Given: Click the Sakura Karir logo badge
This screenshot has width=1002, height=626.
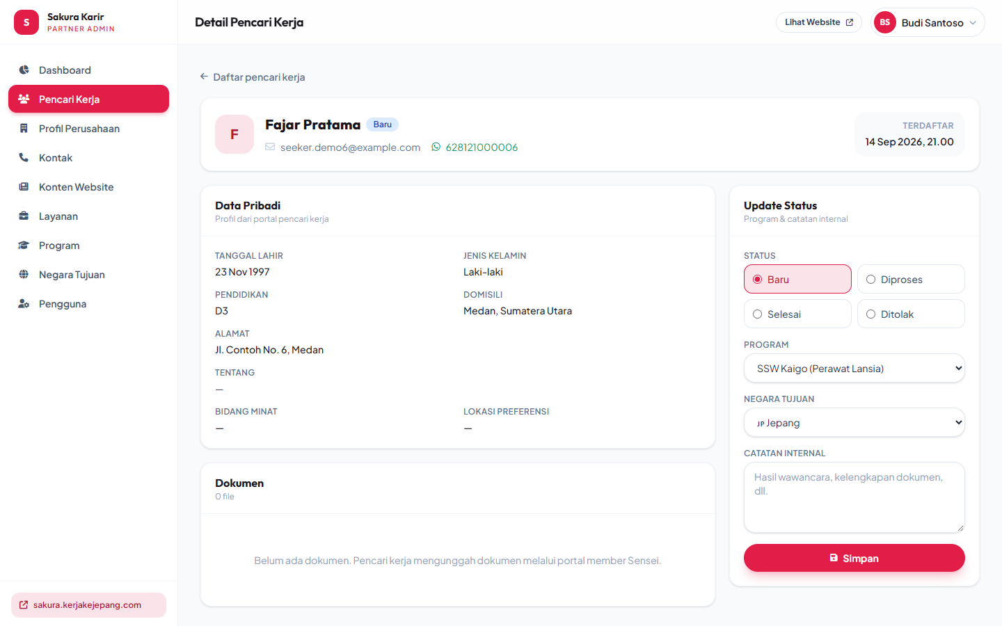Looking at the screenshot, I should tap(26, 22).
